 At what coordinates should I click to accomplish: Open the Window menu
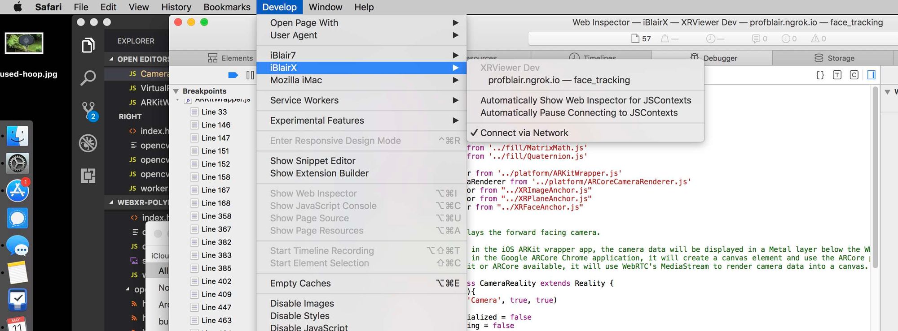click(x=326, y=7)
